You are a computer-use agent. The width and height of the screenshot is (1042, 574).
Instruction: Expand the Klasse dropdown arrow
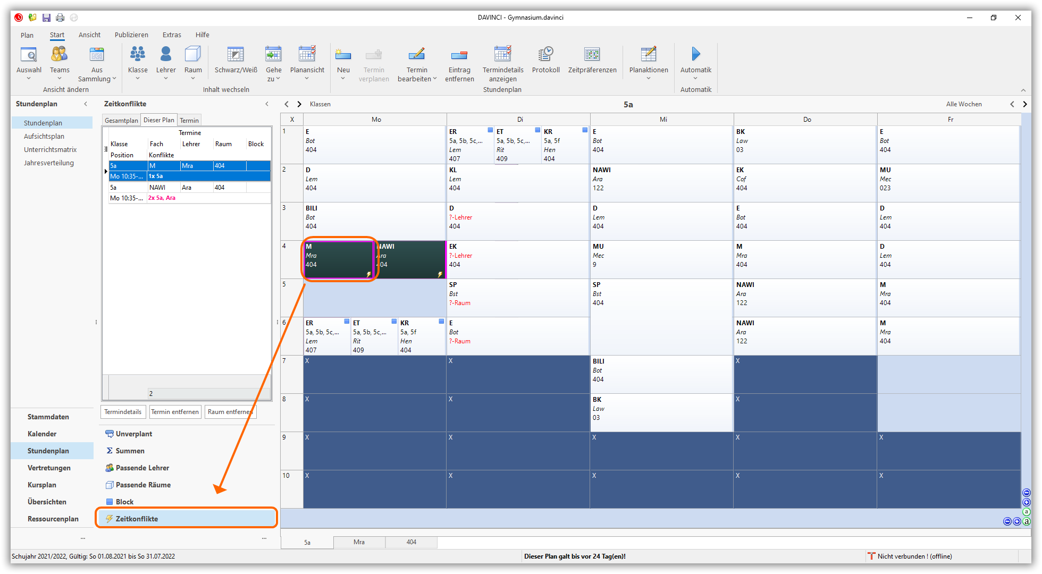point(138,79)
